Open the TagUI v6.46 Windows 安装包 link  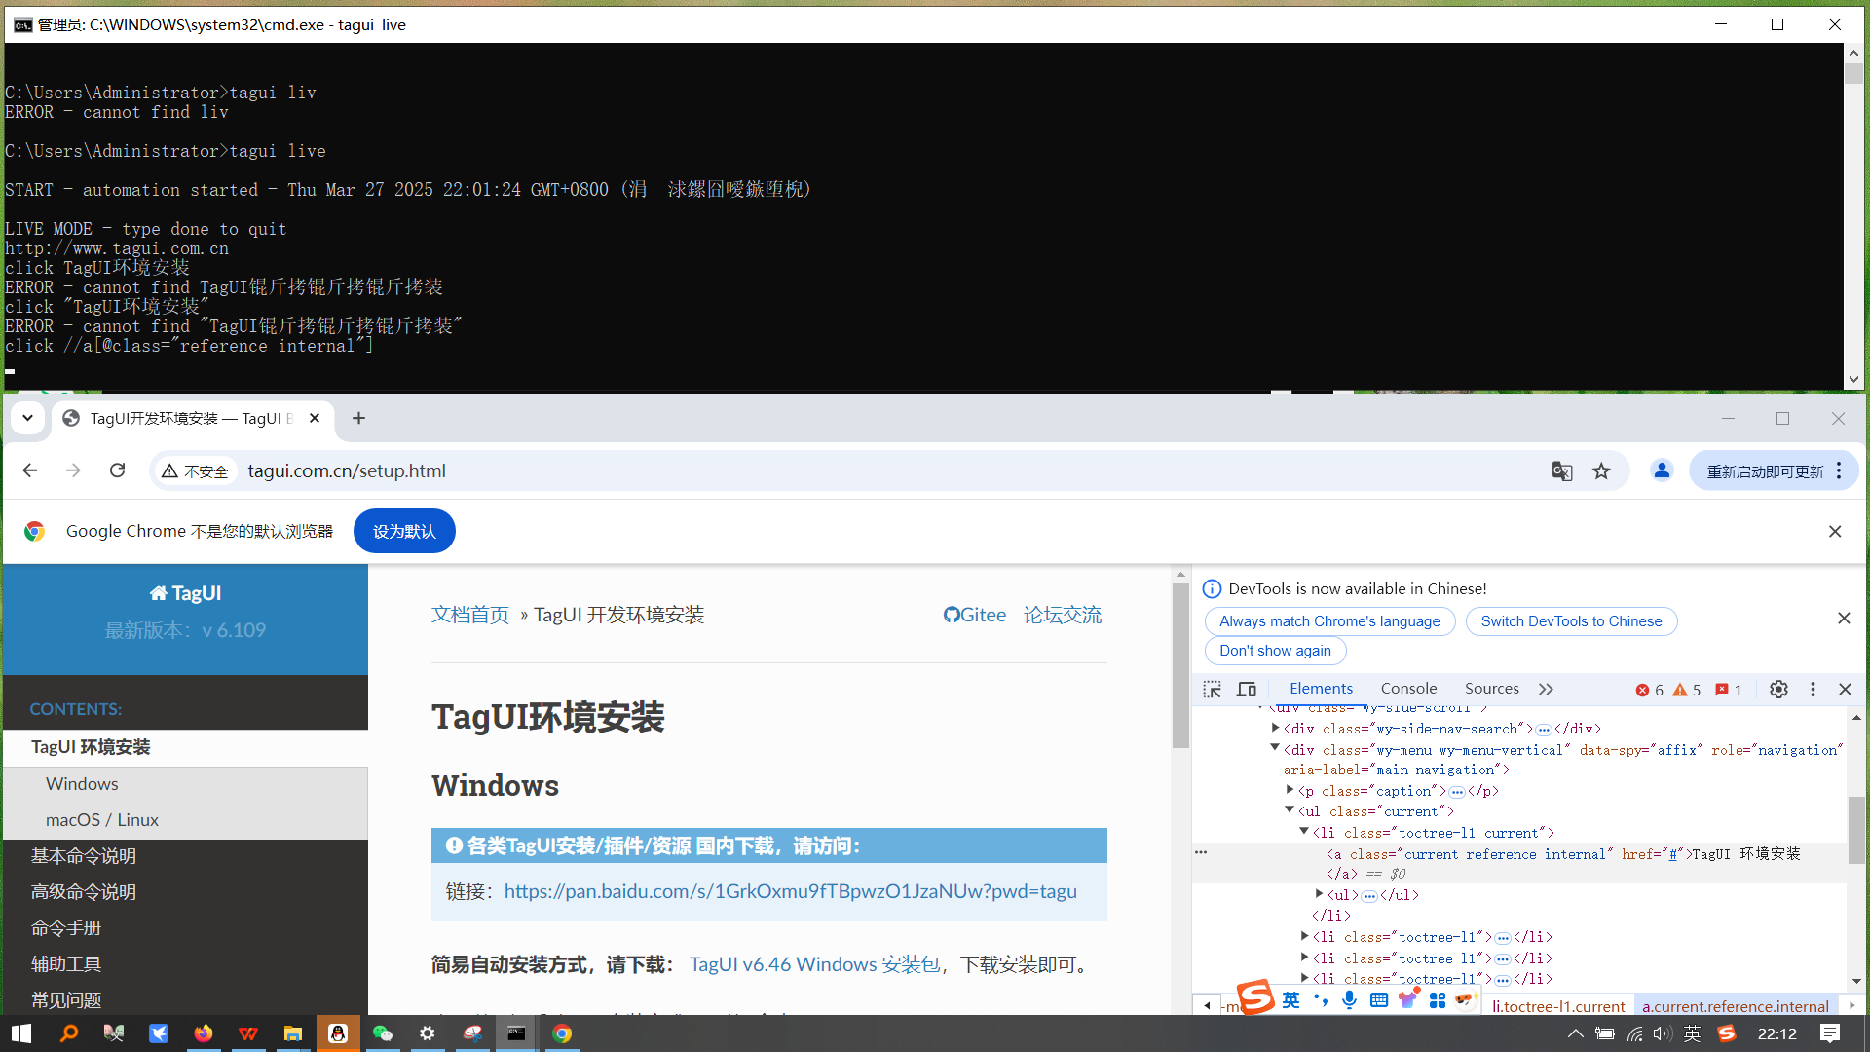(x=814, y=964)
